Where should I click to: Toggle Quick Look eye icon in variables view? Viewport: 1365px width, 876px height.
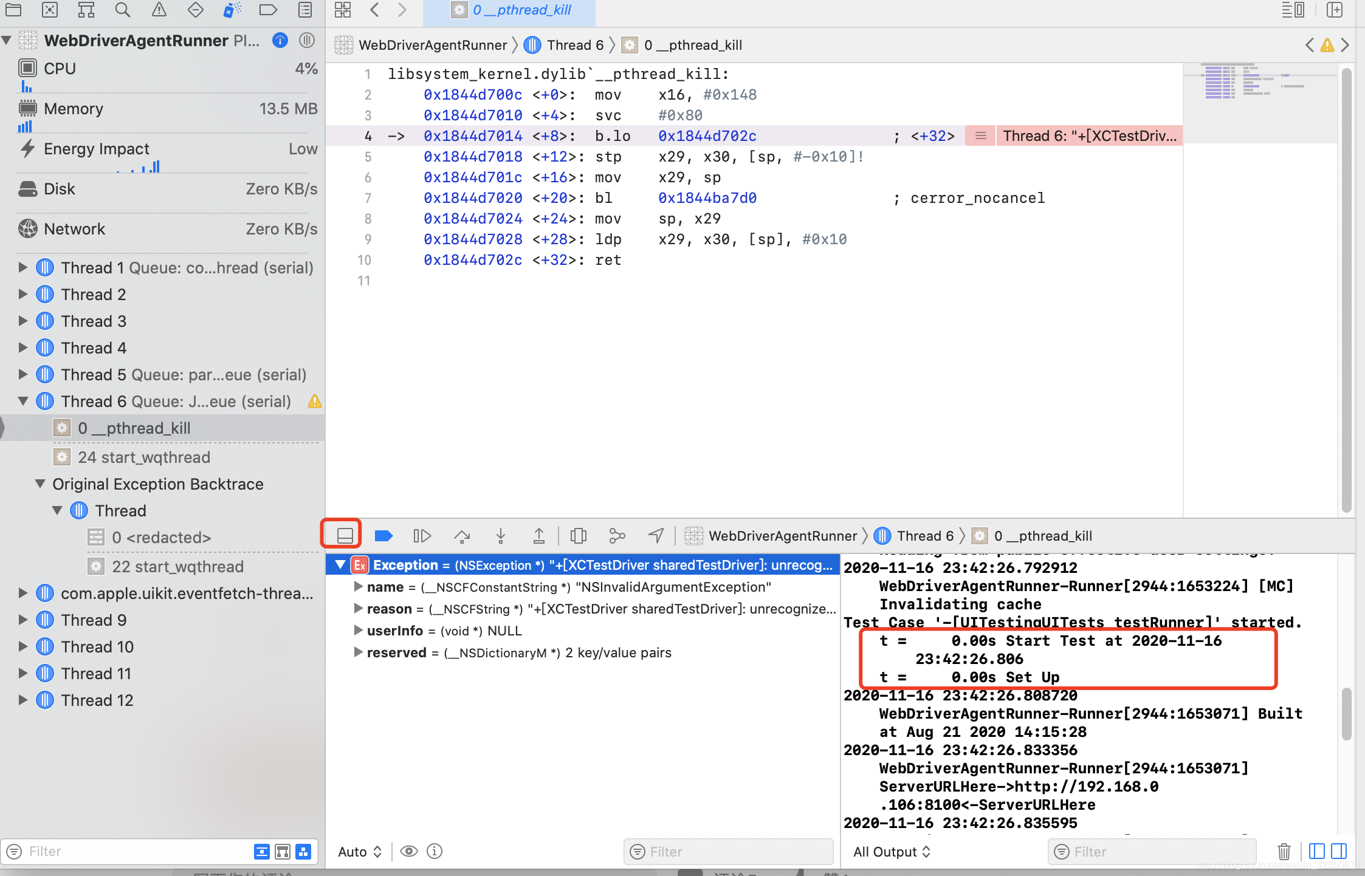(x=409, y=851)
